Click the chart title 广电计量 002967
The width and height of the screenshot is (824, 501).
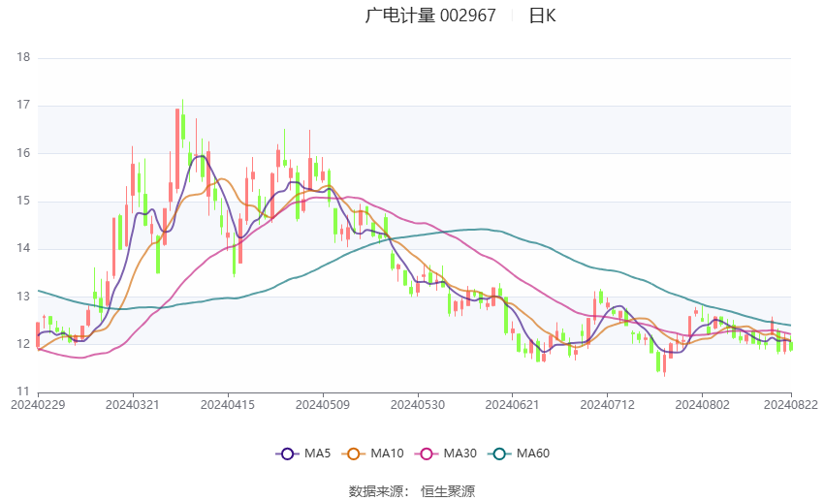430,16
